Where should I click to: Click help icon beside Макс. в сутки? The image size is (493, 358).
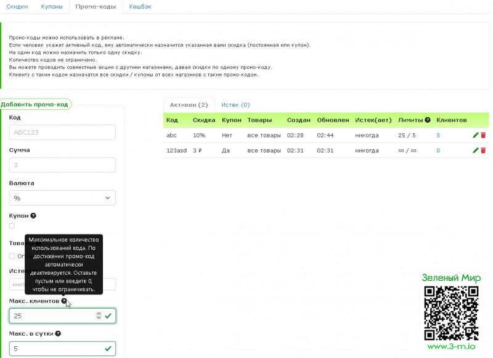coord(58,333)
